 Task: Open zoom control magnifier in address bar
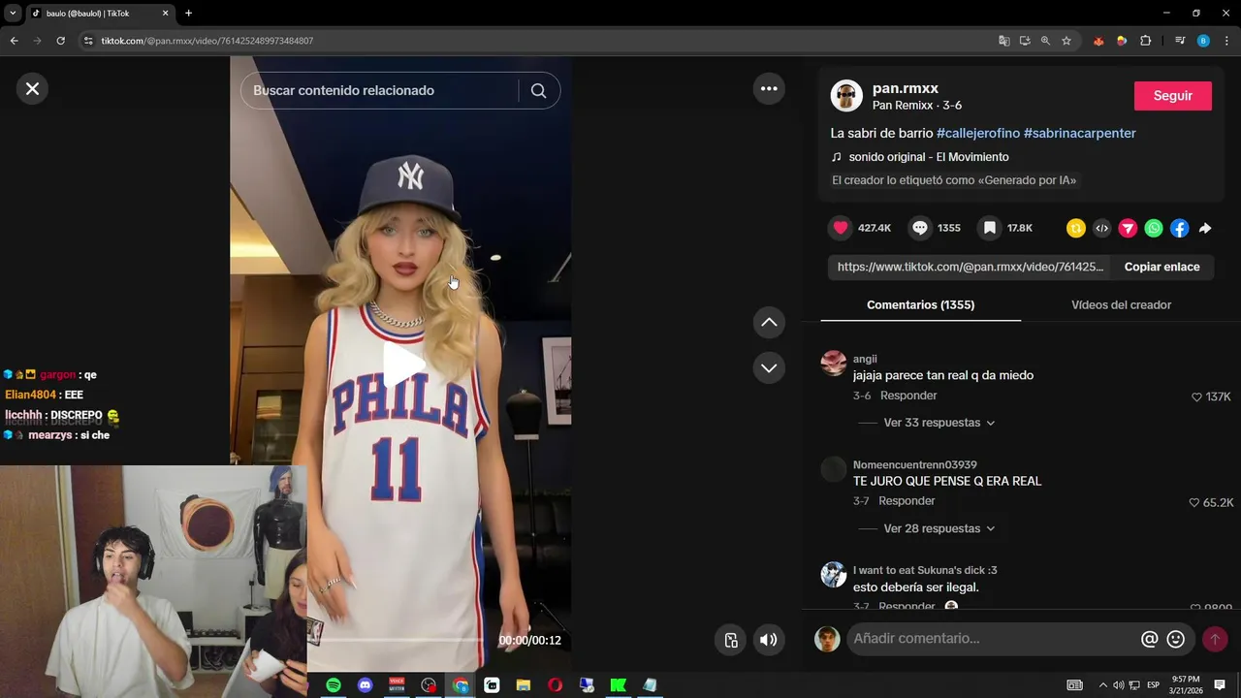pos(1045,41)
